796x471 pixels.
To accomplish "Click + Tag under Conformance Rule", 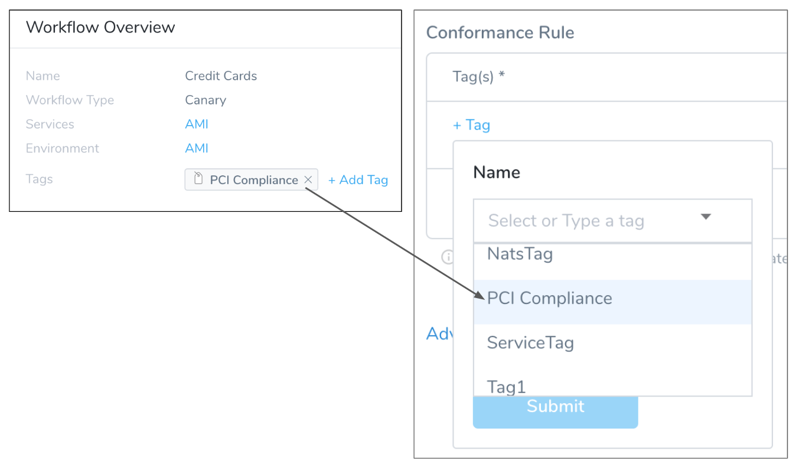I will pos(471,125).
